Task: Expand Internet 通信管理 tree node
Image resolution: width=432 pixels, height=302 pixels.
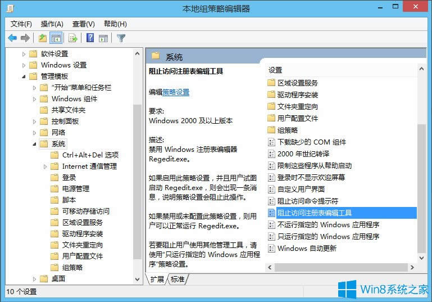Action: [45, 166]
